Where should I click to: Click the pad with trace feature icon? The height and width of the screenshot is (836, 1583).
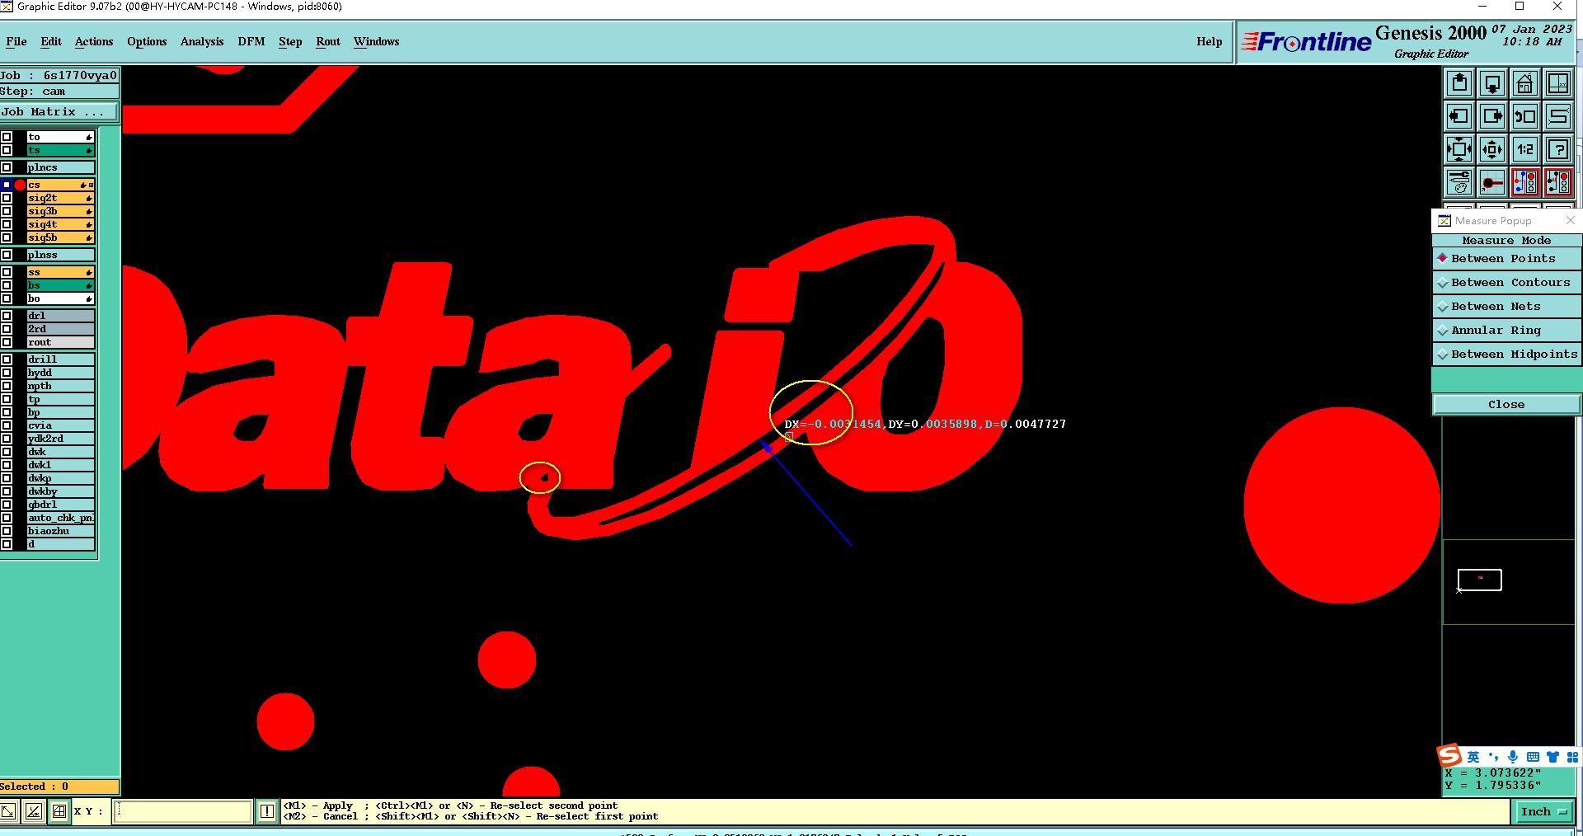pyautogui.click(x=1492, y=182)
